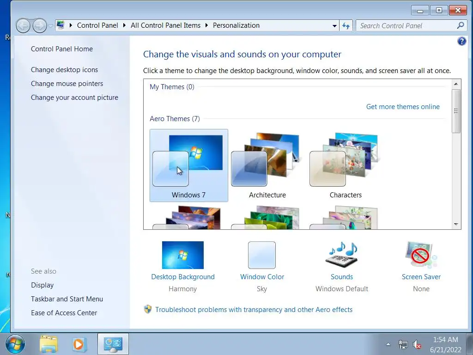Select Control Panel in the breadcrumb path
Viewport: 473px width, 355px height.
coord(97,25)
